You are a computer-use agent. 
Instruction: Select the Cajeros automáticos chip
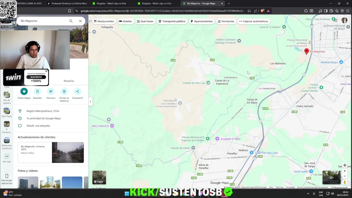[254, 21]
